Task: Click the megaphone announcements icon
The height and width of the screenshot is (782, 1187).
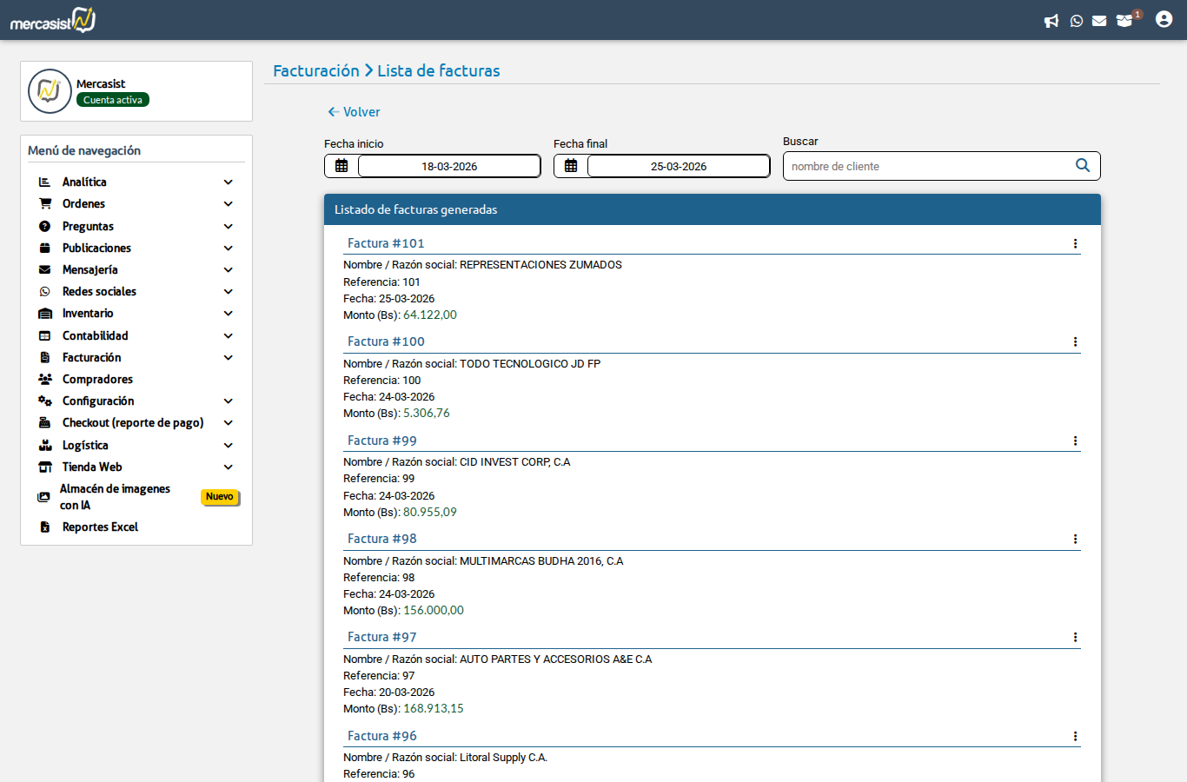Action: click(x=1051, y=21)
